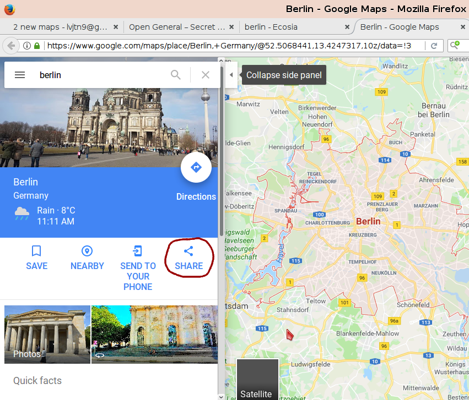Click the road 100 blue shield marker
Image resolution: width=469 pixels, height=400 pixels.
[x=320, y=215]
